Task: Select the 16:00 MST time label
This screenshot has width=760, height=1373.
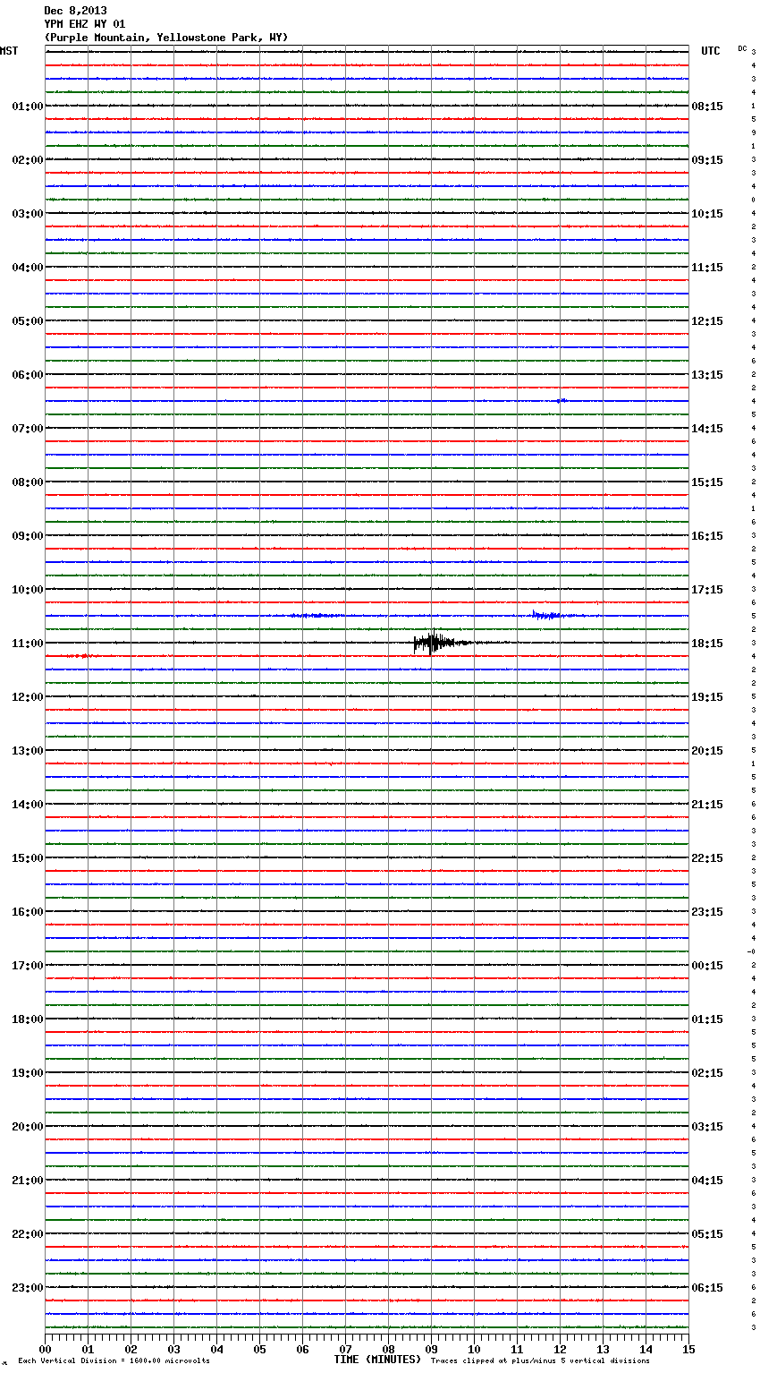Action: [x=28, y=912]
